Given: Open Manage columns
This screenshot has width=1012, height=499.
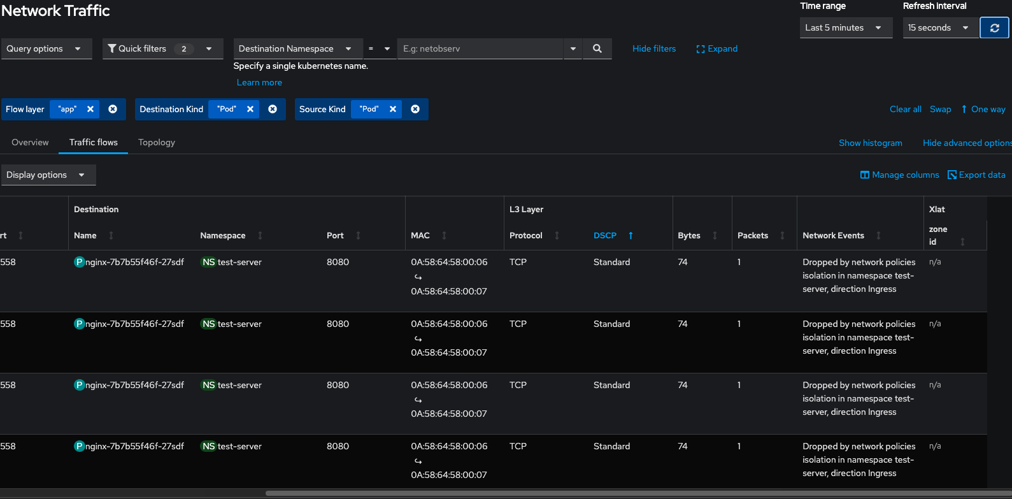Looking at the screenshot, I should point(899,175).
